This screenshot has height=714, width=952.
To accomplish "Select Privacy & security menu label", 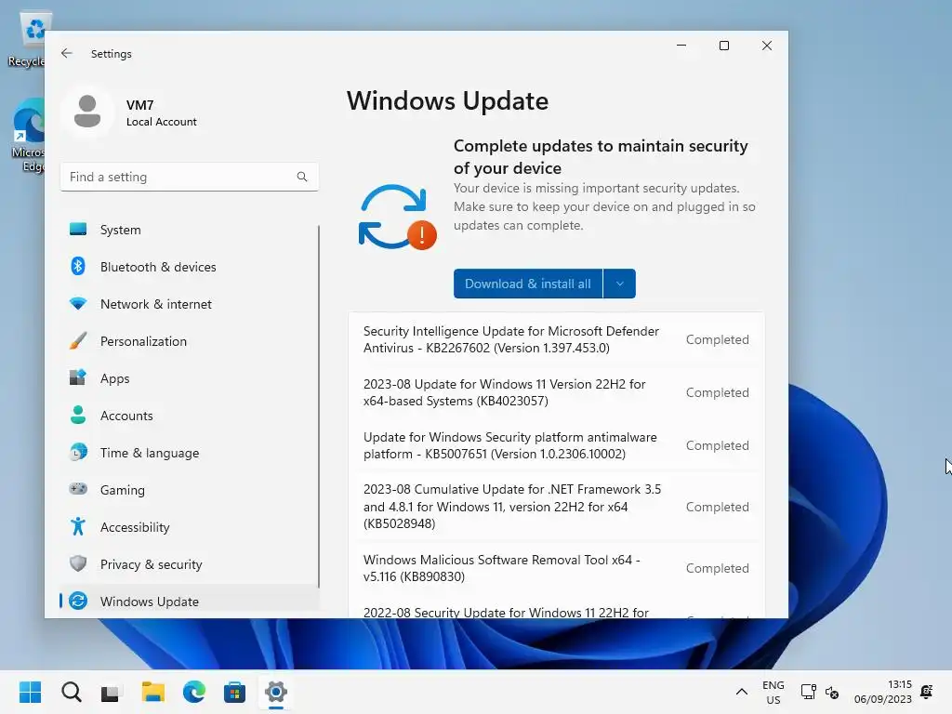I will point(152,564).
